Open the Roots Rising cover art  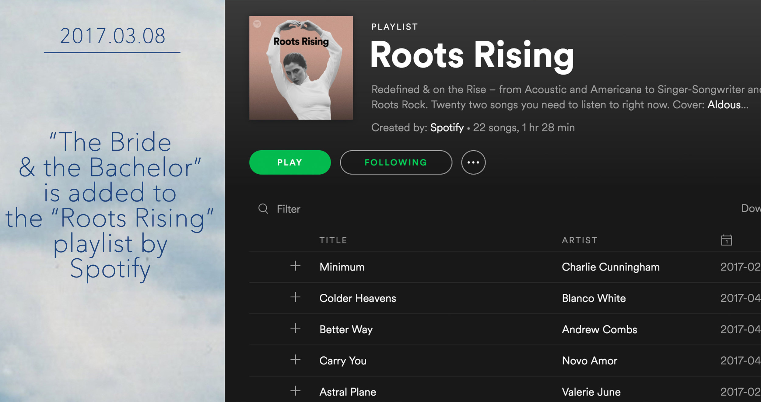pos(301,68)
